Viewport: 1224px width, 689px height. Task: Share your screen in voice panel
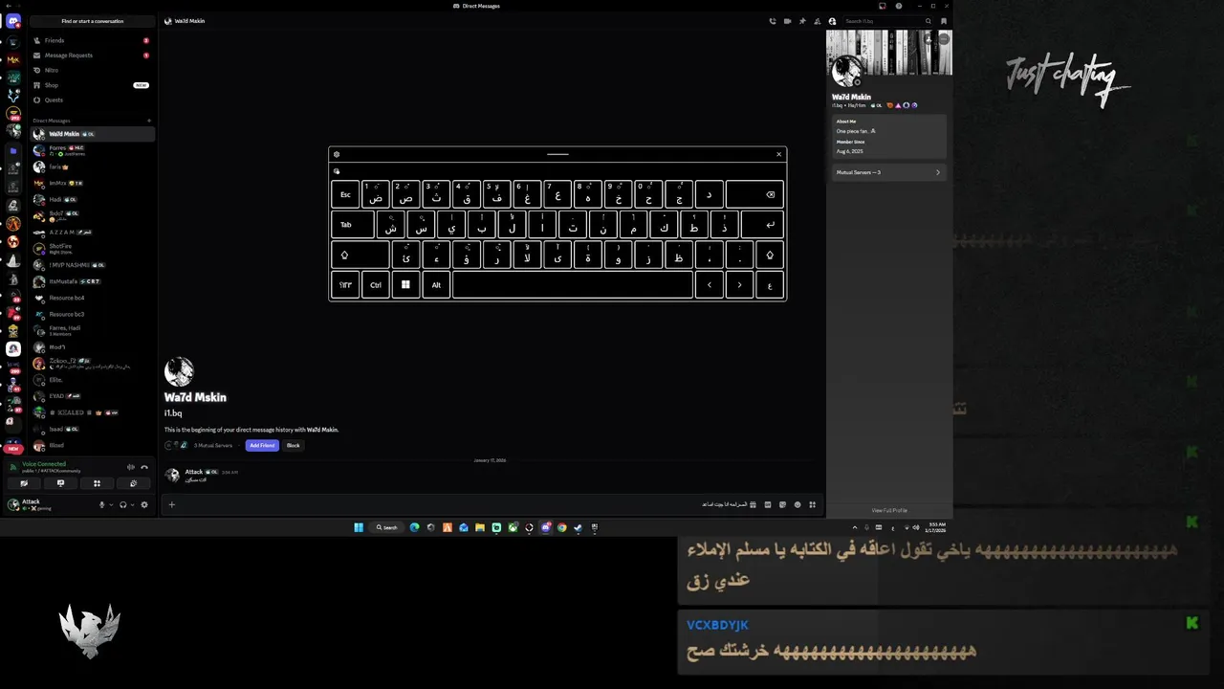tap(60, 483)
